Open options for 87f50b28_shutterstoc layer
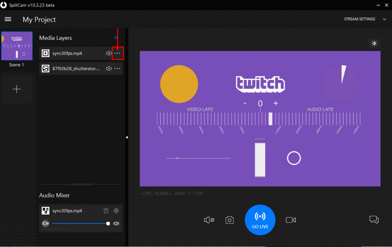This screenshot has width=392, height=247. point(117,69)
